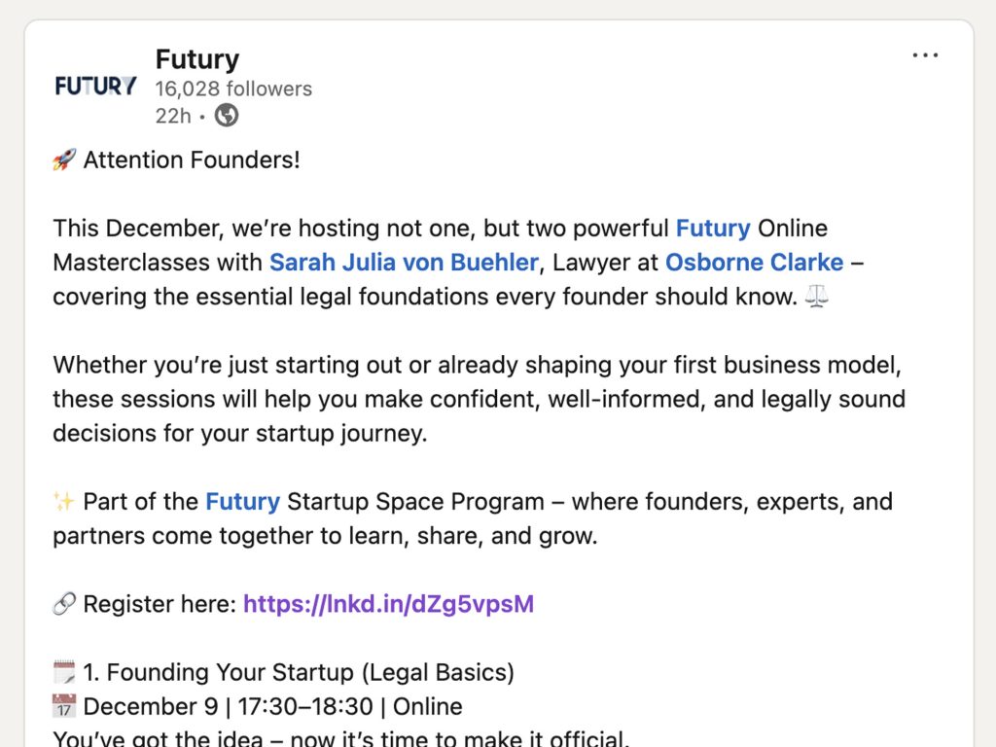Click the calendar icon before Founding Your Startup

click(x=63, y=671)
